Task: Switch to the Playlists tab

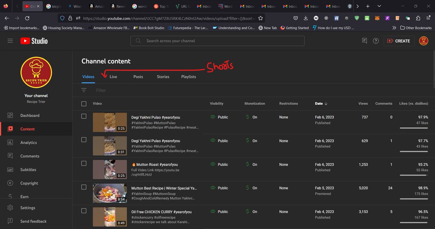Action: tap(188, 77)
